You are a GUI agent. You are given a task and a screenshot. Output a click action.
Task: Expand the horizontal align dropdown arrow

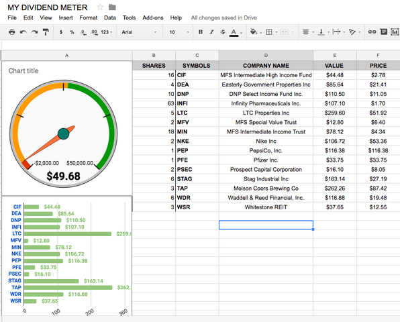click(x=313, y=32)
